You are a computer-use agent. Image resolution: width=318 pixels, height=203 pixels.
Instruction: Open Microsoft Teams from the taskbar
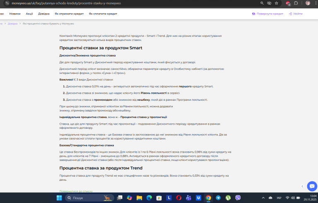tap(189, 198)
